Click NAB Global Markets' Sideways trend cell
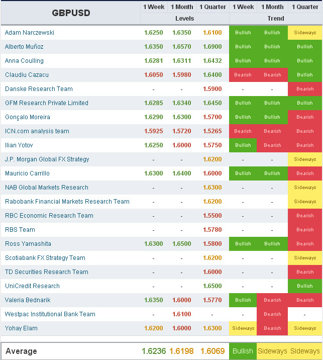This screenshot has height=360, width=323. click(x=305, y=188)
